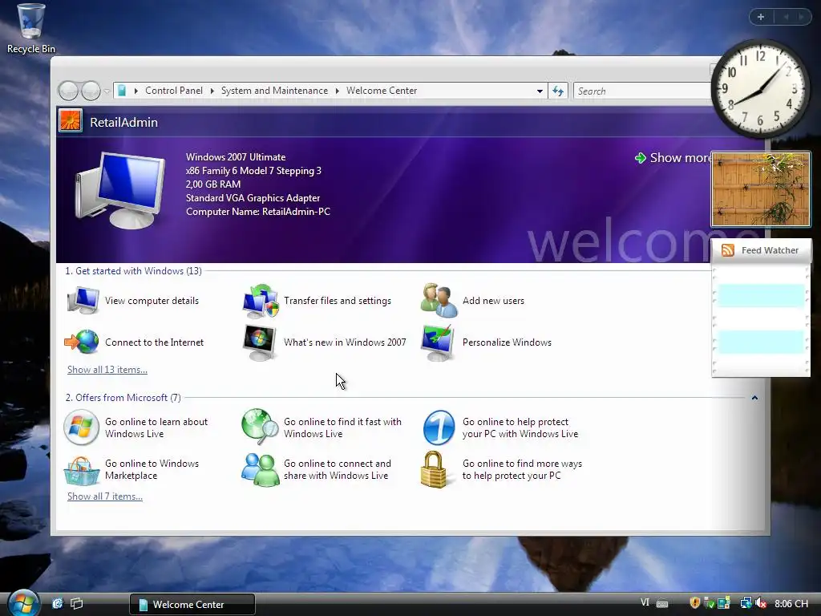Launch Internet Explorer from Quick Launch
Viewport: 821px width, 616px height.
pyautogui.click(x=57, y=603)
